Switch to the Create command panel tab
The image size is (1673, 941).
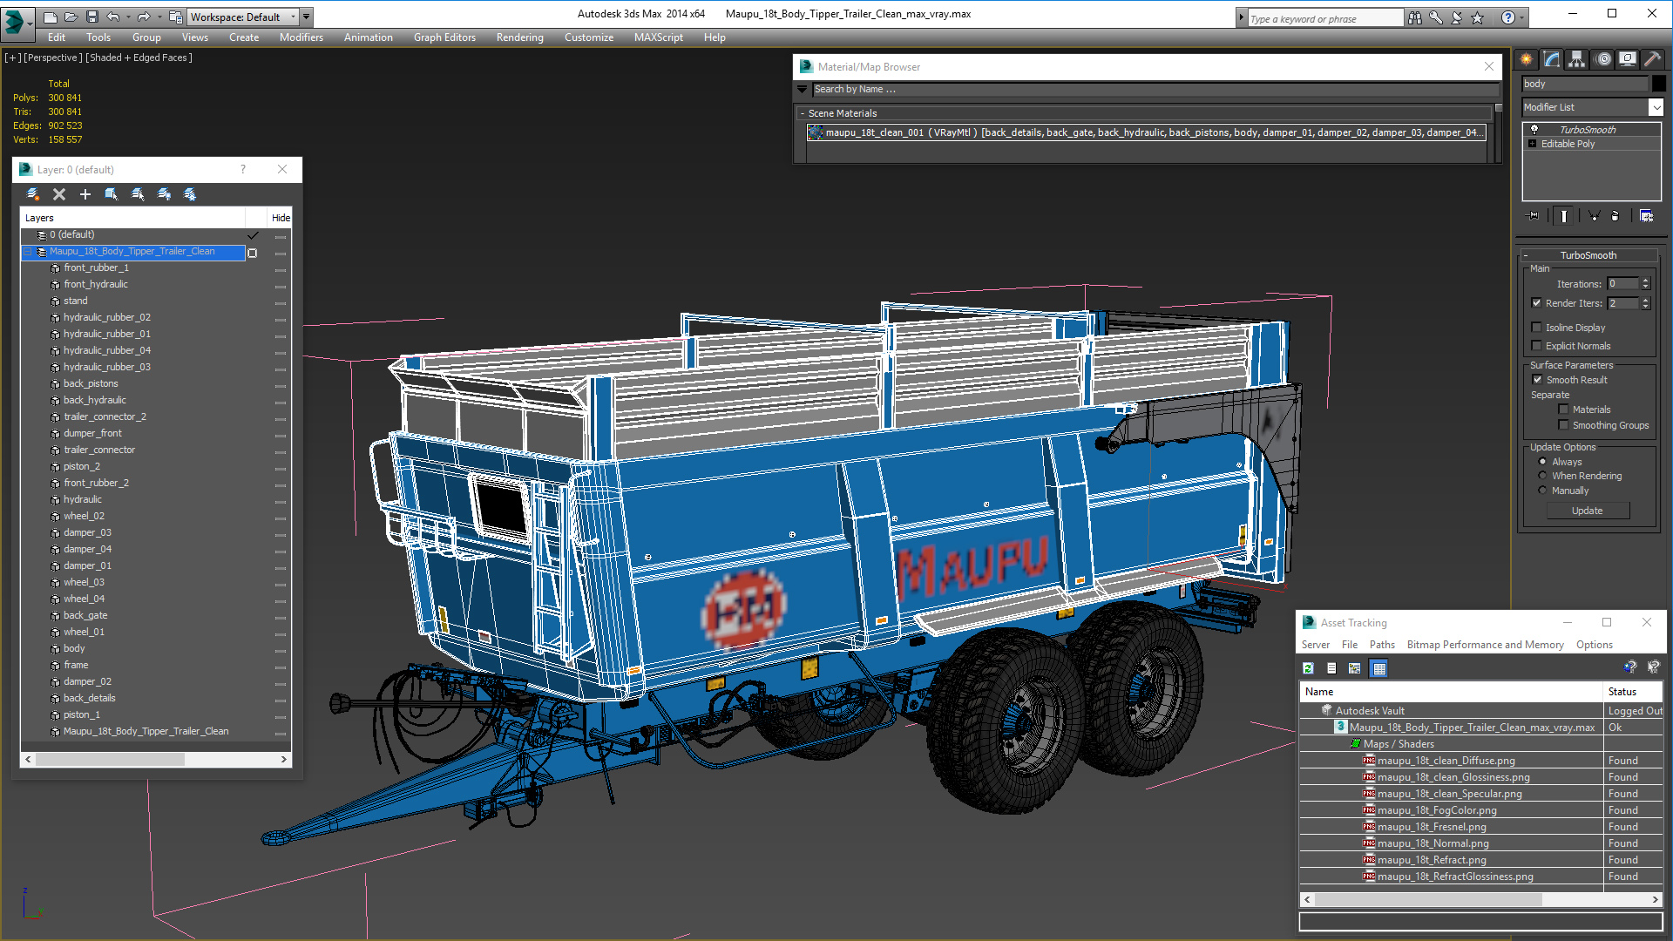coord(1527,59)
